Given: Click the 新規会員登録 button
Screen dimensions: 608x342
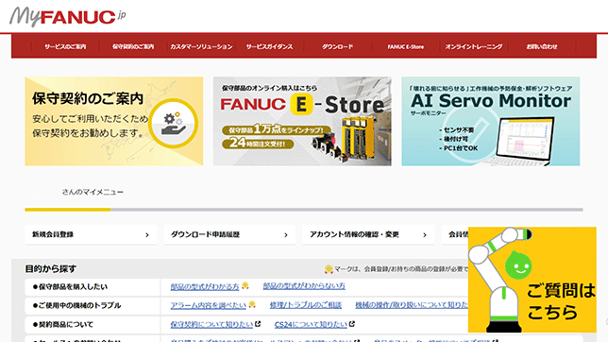Looking at the screenshot, I should (91, 234).
